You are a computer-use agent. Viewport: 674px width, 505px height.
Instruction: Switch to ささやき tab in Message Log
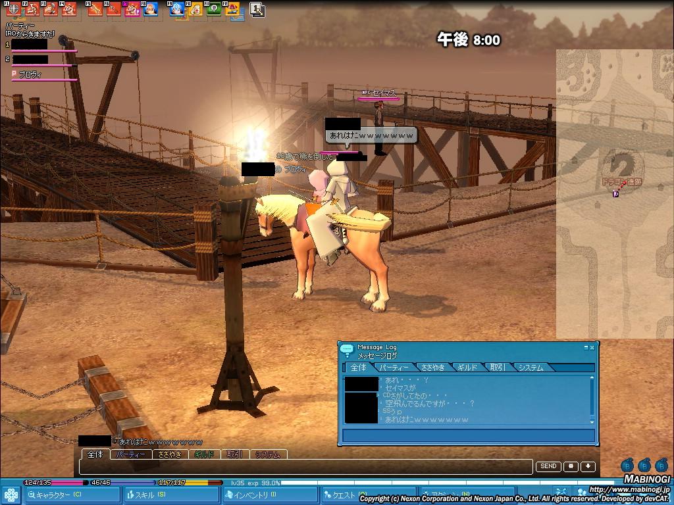coord(433,368)
